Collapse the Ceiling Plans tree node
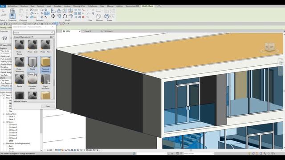 pyautogui.click(x=4, y=114)
